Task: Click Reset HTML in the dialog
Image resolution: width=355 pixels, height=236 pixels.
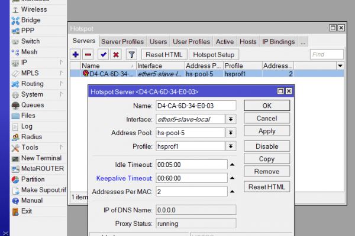Action: pyautogui.click(x=267, y=187)
